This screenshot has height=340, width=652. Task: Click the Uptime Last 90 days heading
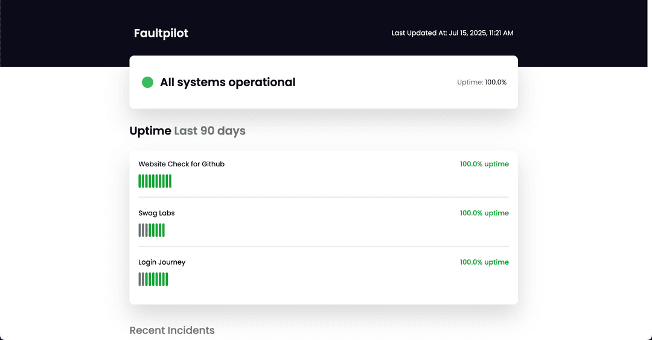[187, 131]
